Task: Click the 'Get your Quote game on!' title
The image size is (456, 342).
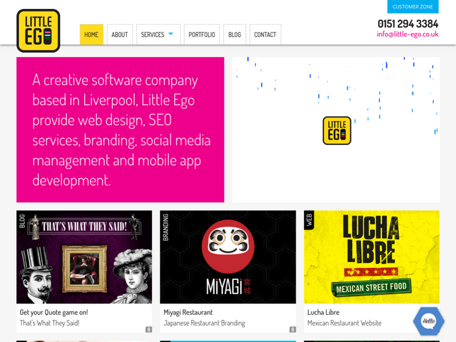Action: pyautogui.click(x=54, y=312)
